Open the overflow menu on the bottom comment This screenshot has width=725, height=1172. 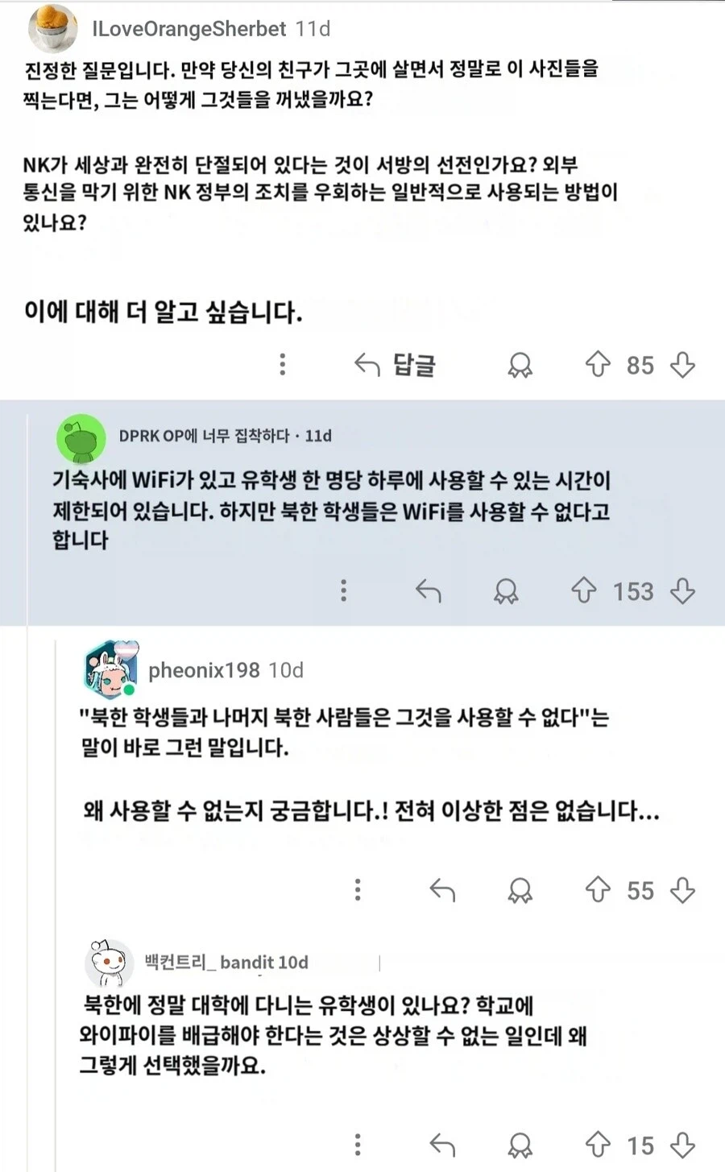coord(358,1144)
